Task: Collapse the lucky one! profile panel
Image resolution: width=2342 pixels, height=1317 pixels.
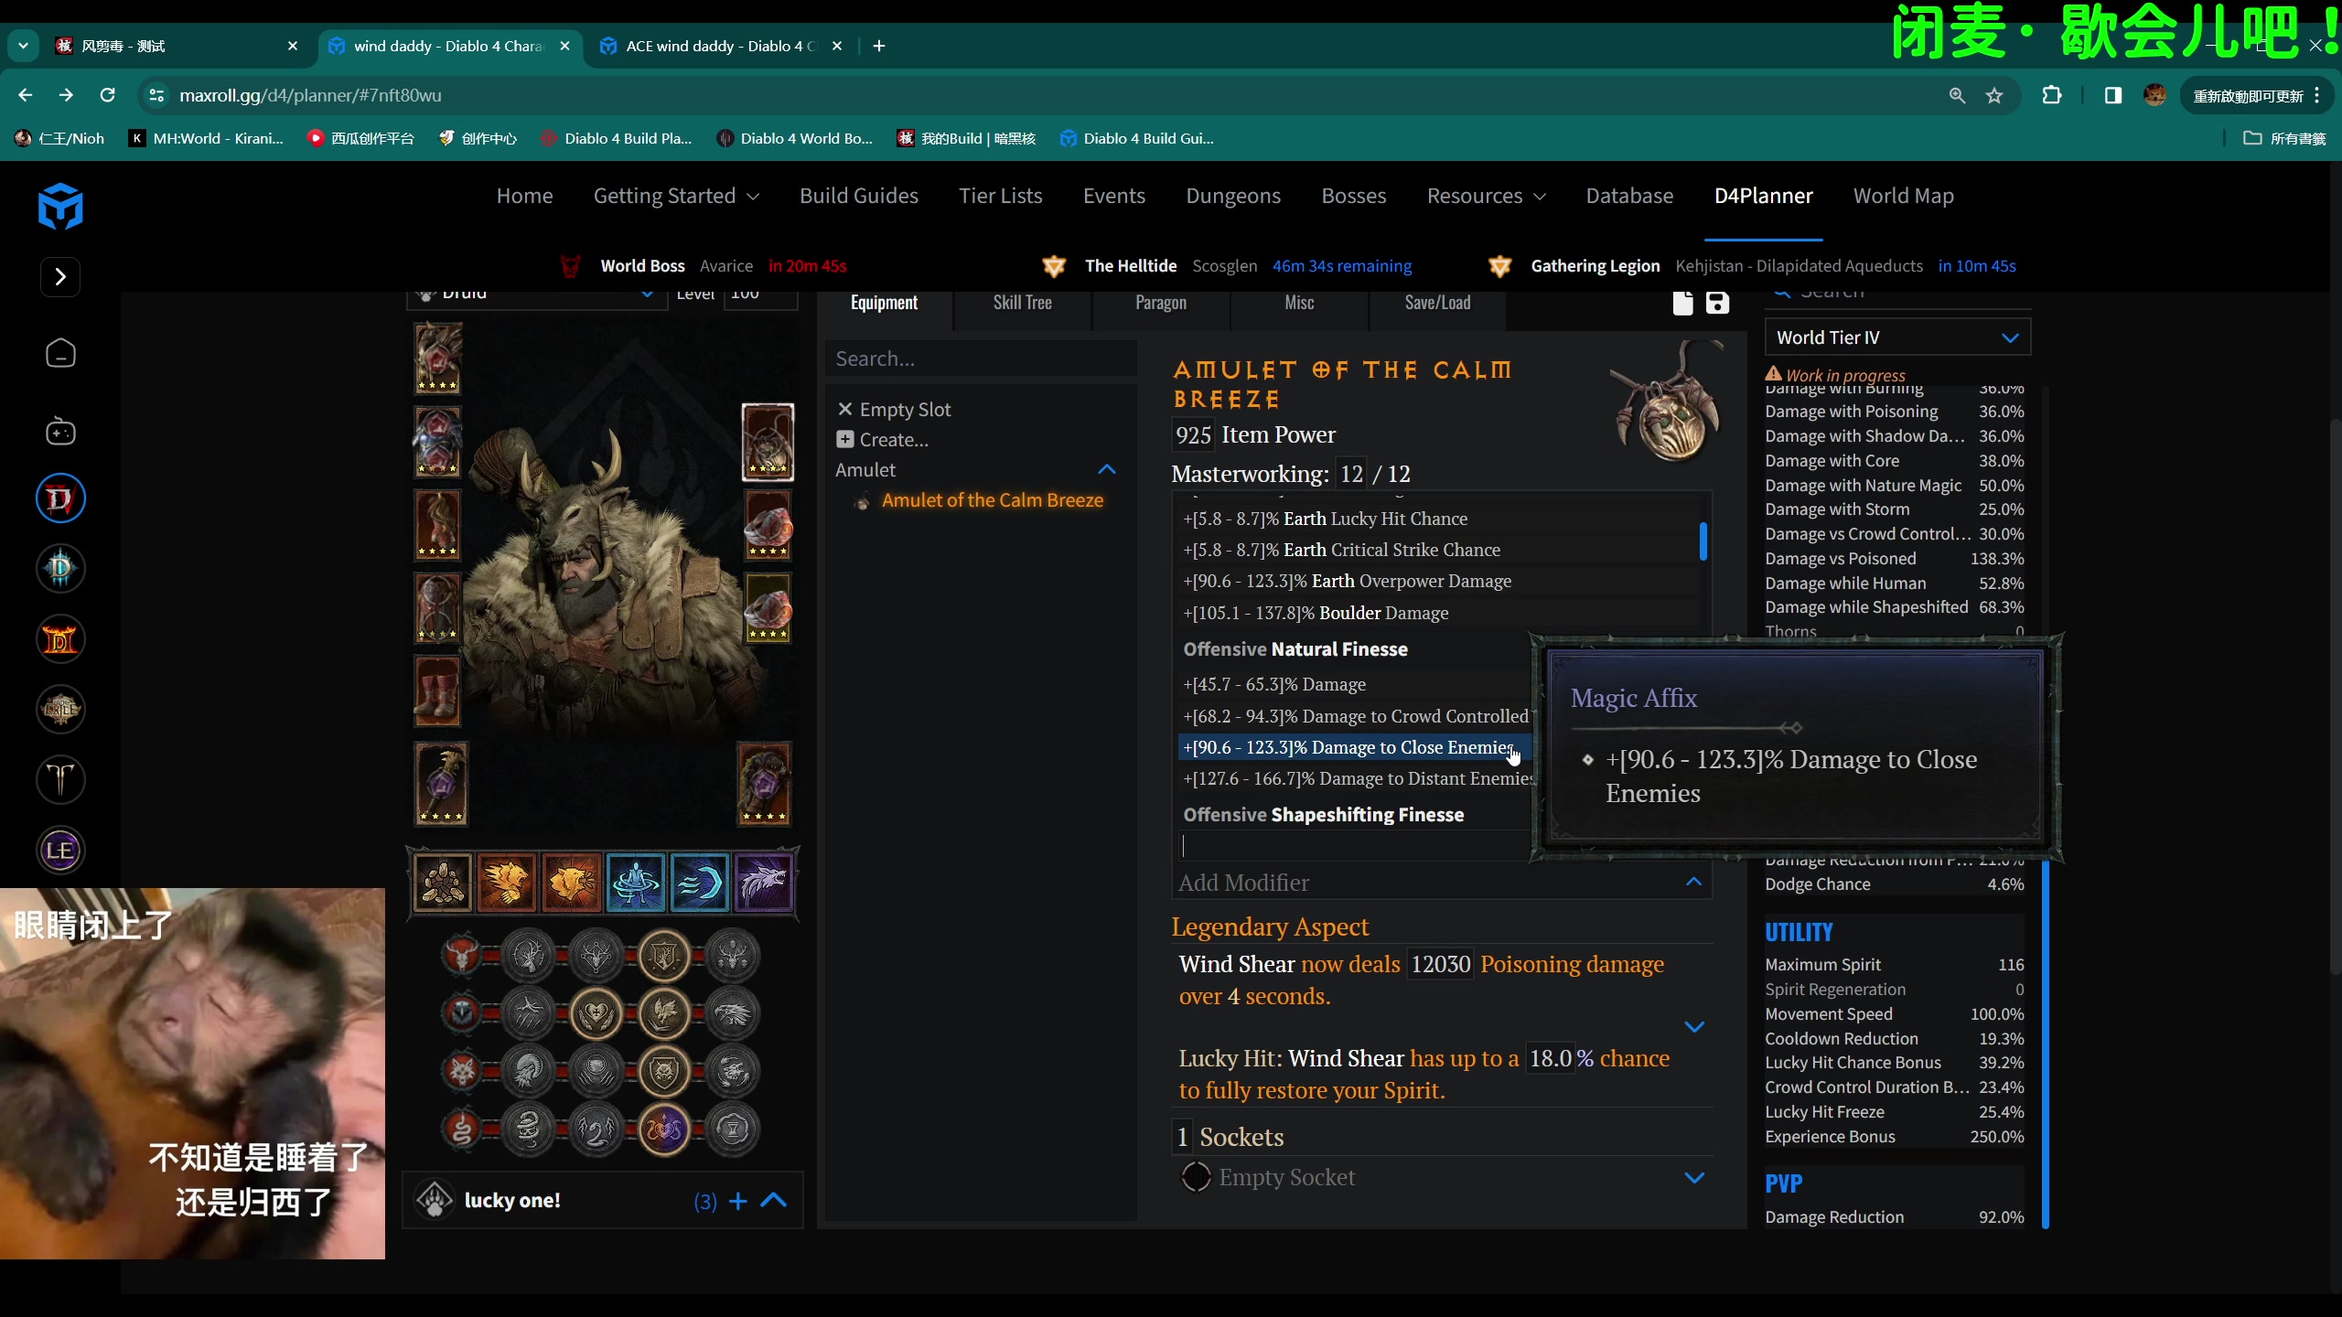Action: tap(774, 1200)
